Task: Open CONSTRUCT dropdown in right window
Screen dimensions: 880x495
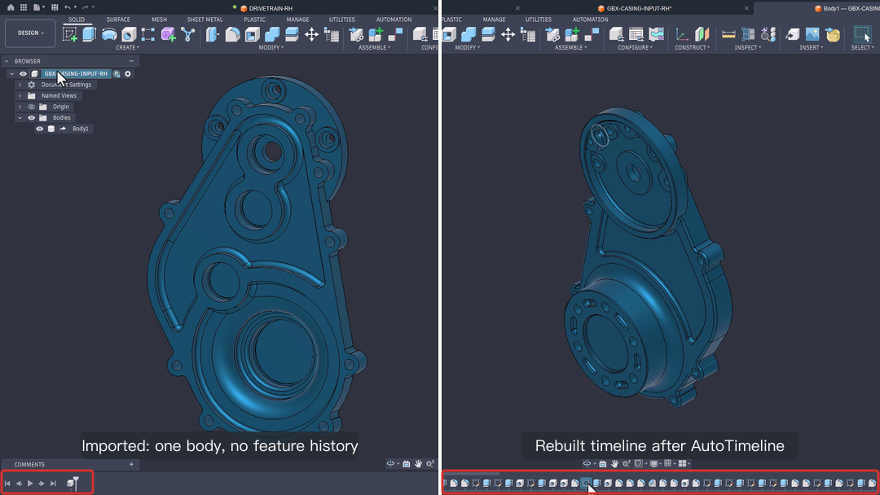Action: click(x=692, y=48)
